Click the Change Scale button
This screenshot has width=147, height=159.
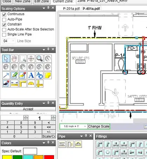[x=99, y=127]
